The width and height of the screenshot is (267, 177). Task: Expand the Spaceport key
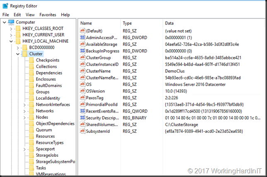(24, 149)
